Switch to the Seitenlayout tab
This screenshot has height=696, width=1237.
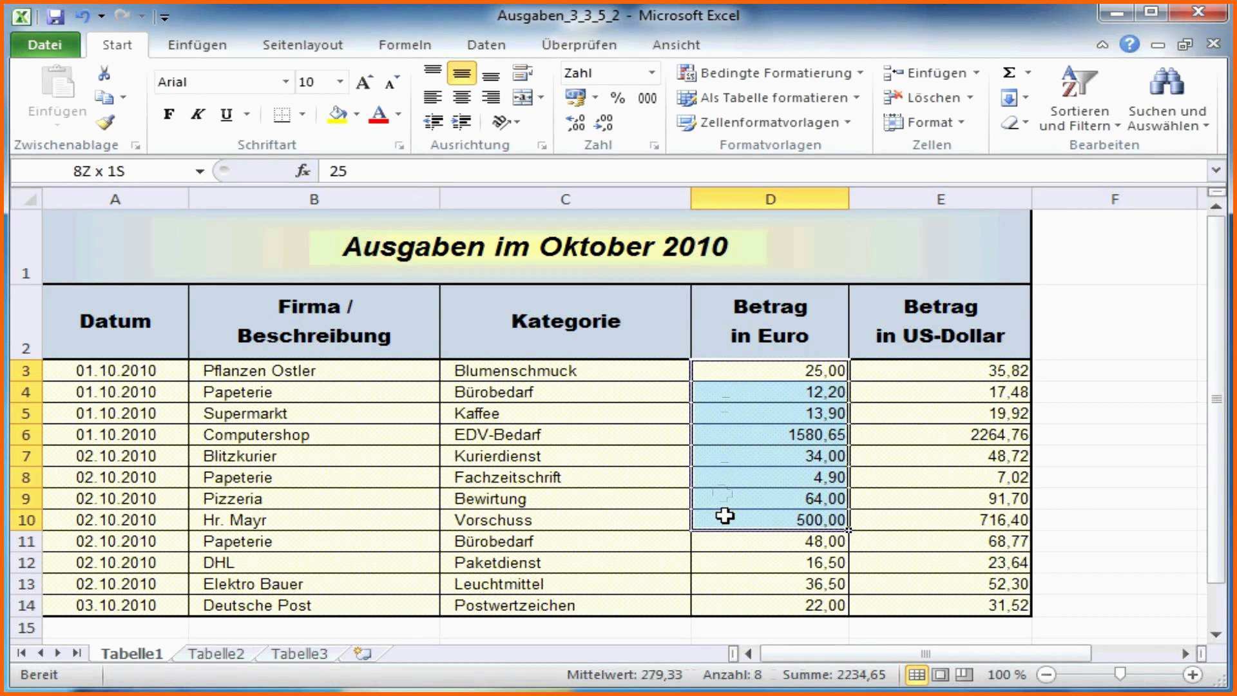(x=302, y=44)
